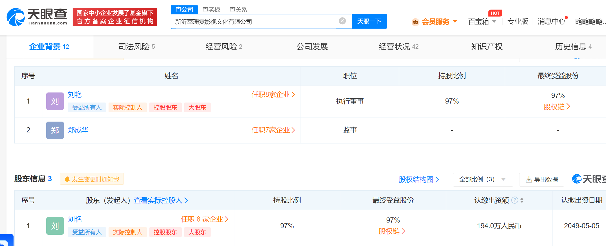The image size is (606, 246).
Task: Select the 经营状况 tab
Action: pos(398,47)
